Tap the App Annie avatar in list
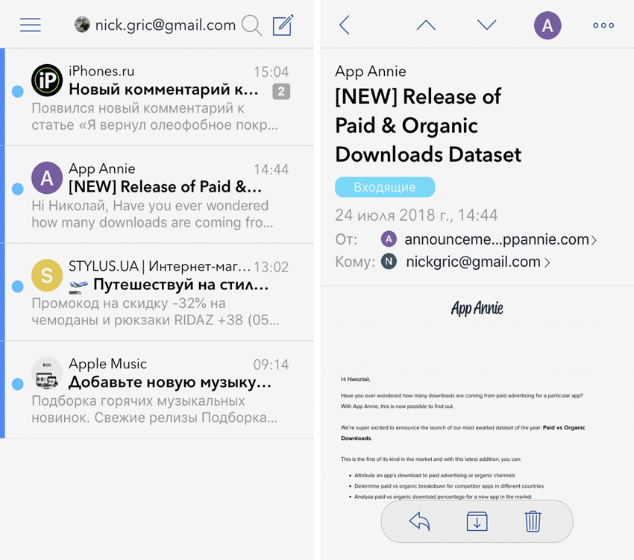Image resolution: width=634 pixels, height=560 pixels. [x=47, y=177]
